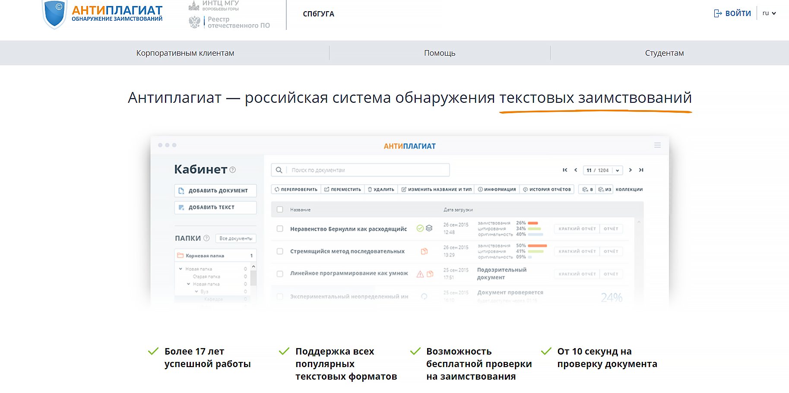Open the Помощь menu item

point(440,53)
